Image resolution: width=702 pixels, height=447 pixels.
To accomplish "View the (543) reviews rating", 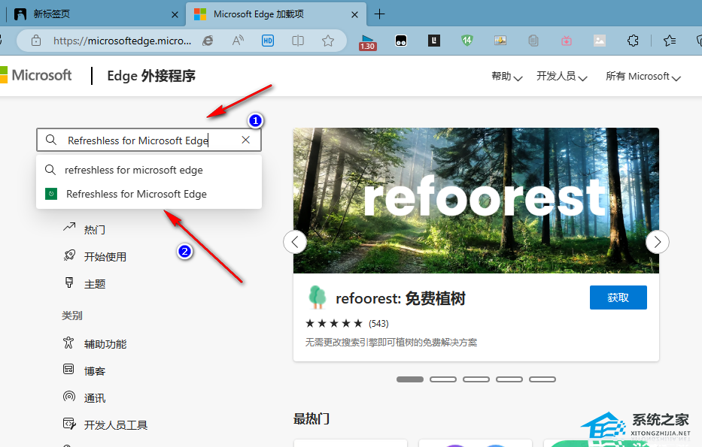I will [378, 324].
